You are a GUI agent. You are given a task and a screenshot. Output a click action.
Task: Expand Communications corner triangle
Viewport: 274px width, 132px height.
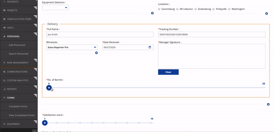coord(36,69)
